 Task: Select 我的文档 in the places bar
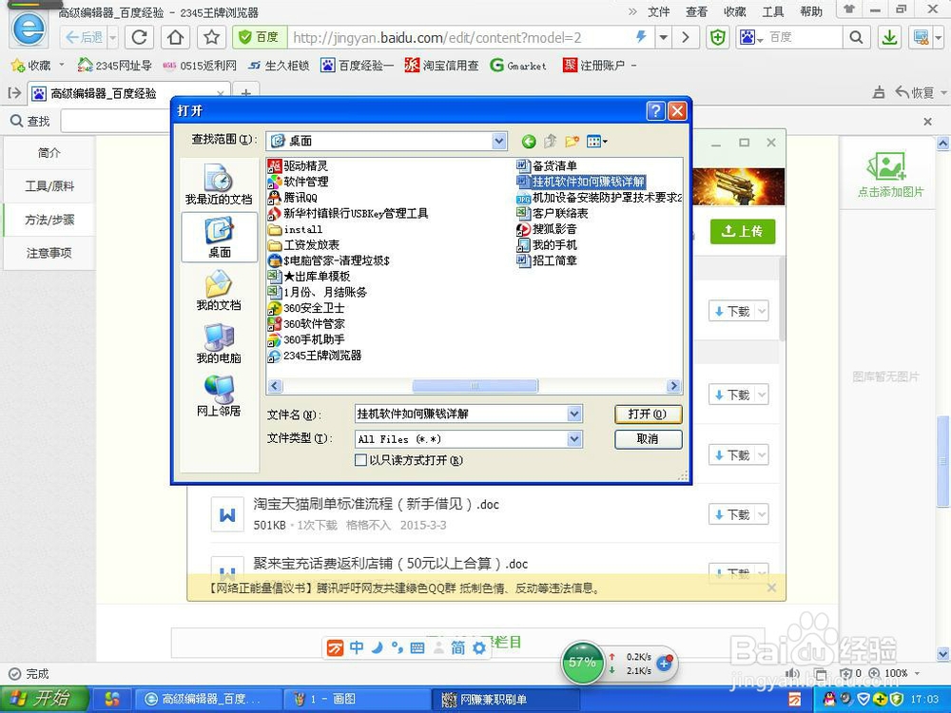(219, 290)
